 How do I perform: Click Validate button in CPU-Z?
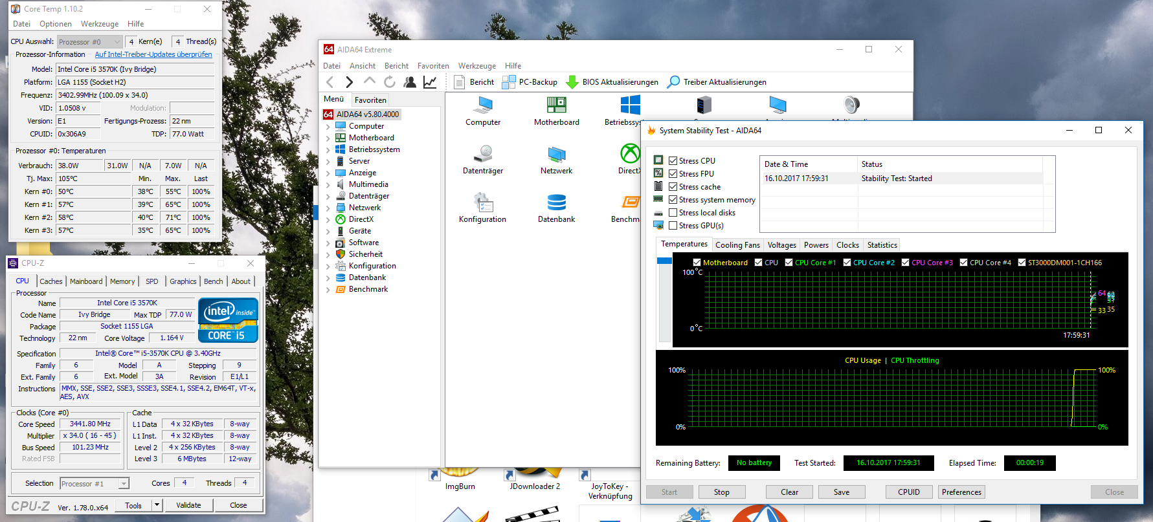188,505
